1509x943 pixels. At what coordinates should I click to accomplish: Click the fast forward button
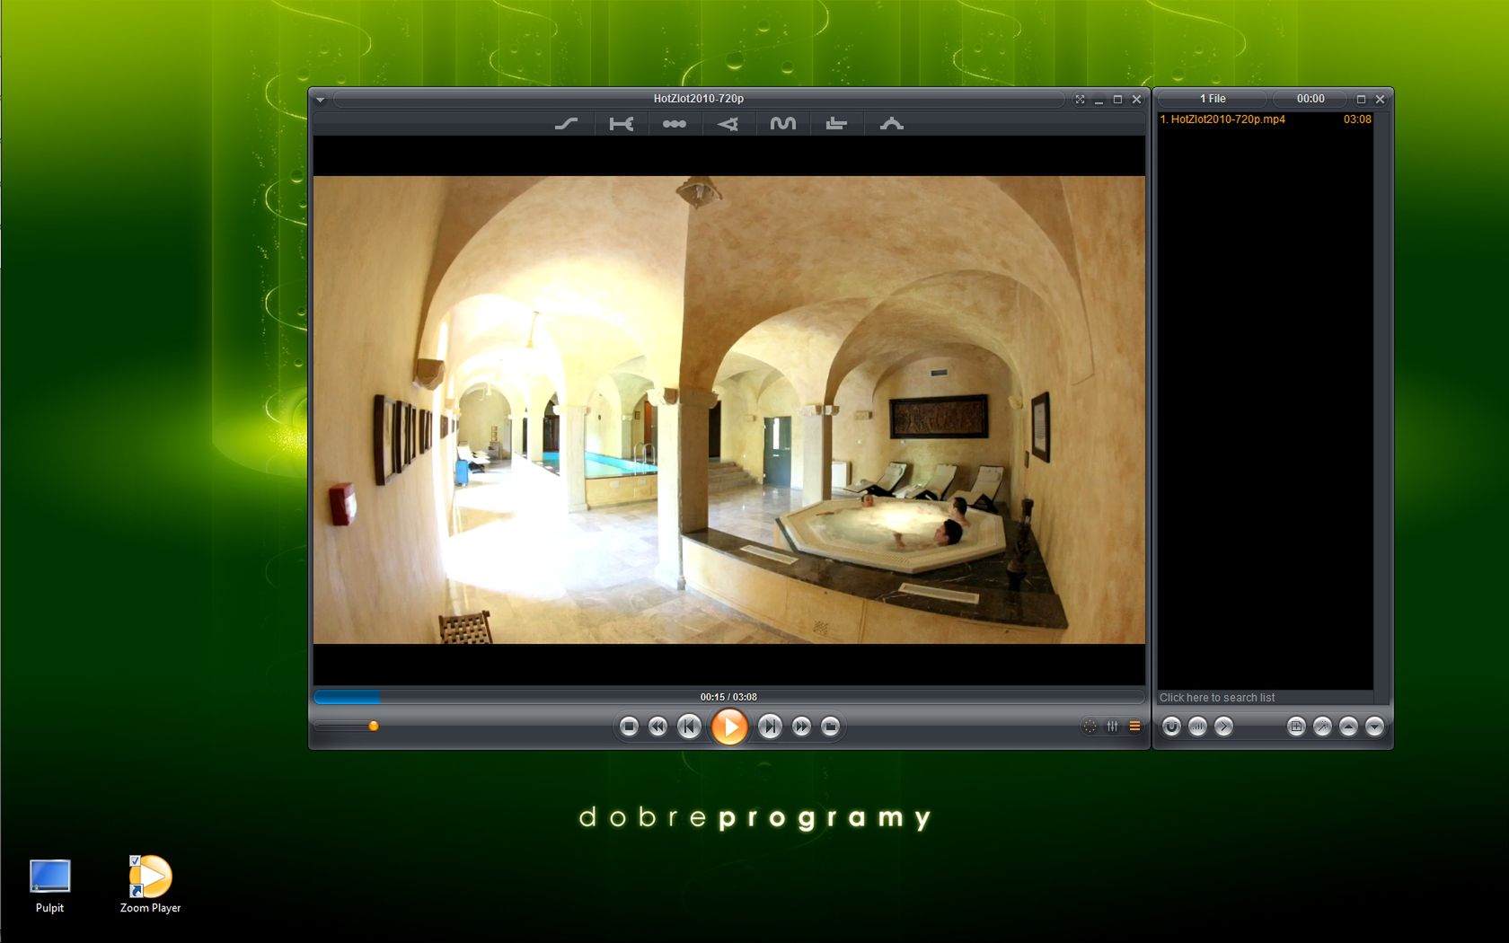pyautogui.click(x=801, y=727)
